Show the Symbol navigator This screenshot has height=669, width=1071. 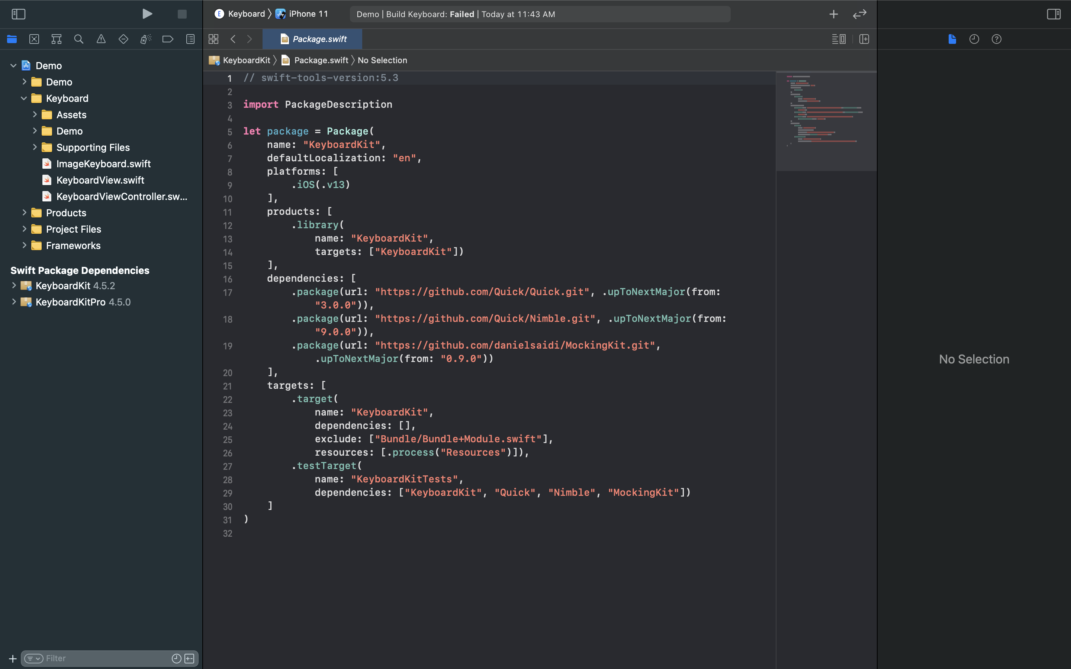point(56,39)
